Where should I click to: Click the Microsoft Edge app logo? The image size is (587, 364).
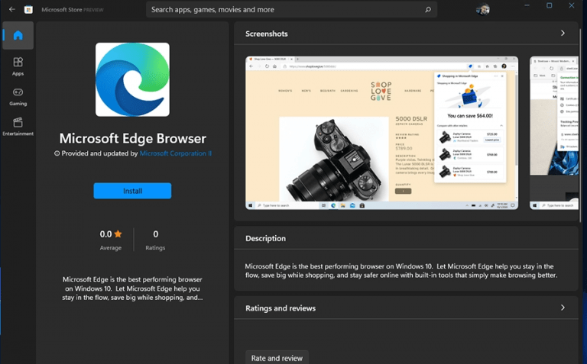click(132, 79)
